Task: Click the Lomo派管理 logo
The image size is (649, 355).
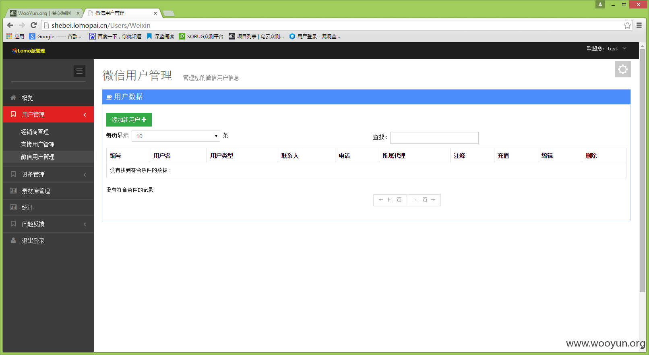Action: pyautogui.click(x=29, y=51)
